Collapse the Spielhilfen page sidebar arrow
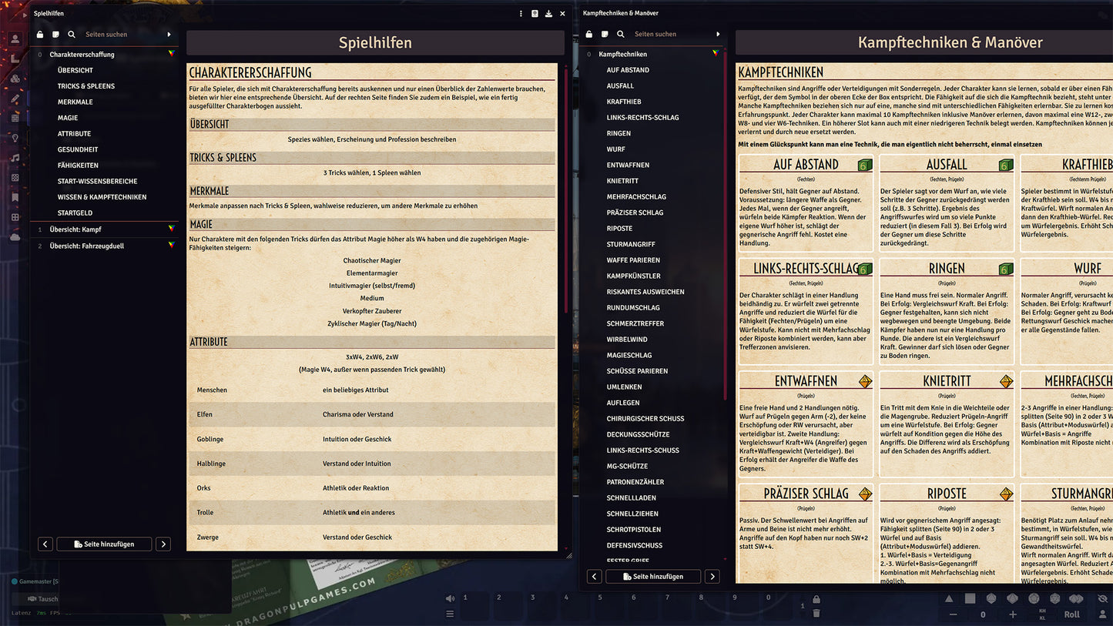1113x626 pixels. [169, 35]
